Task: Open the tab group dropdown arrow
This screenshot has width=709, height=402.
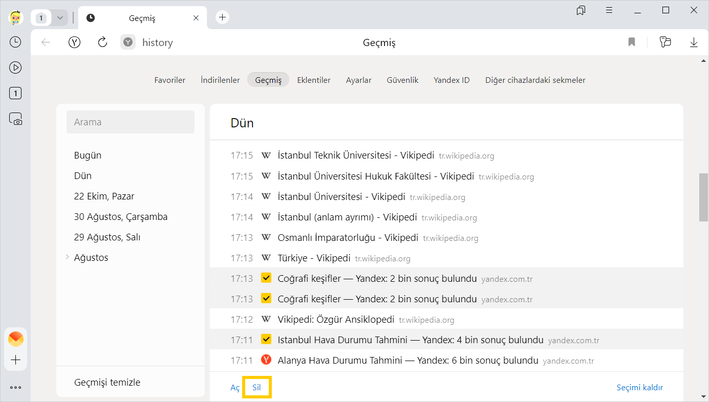Action: tap(60, 18)
